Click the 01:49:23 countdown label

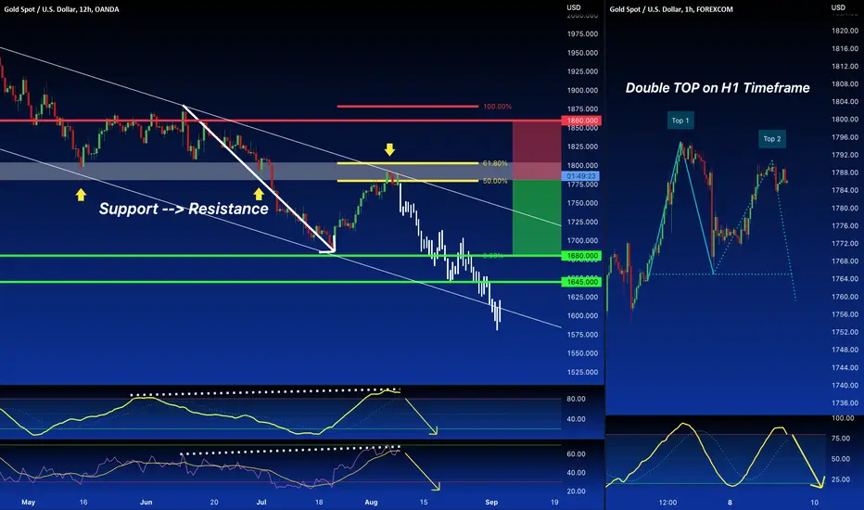(581, 176)
